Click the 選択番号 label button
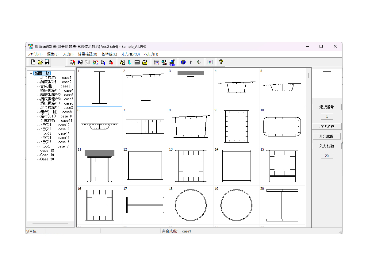 pyautogui.click(x=327, y=107)
